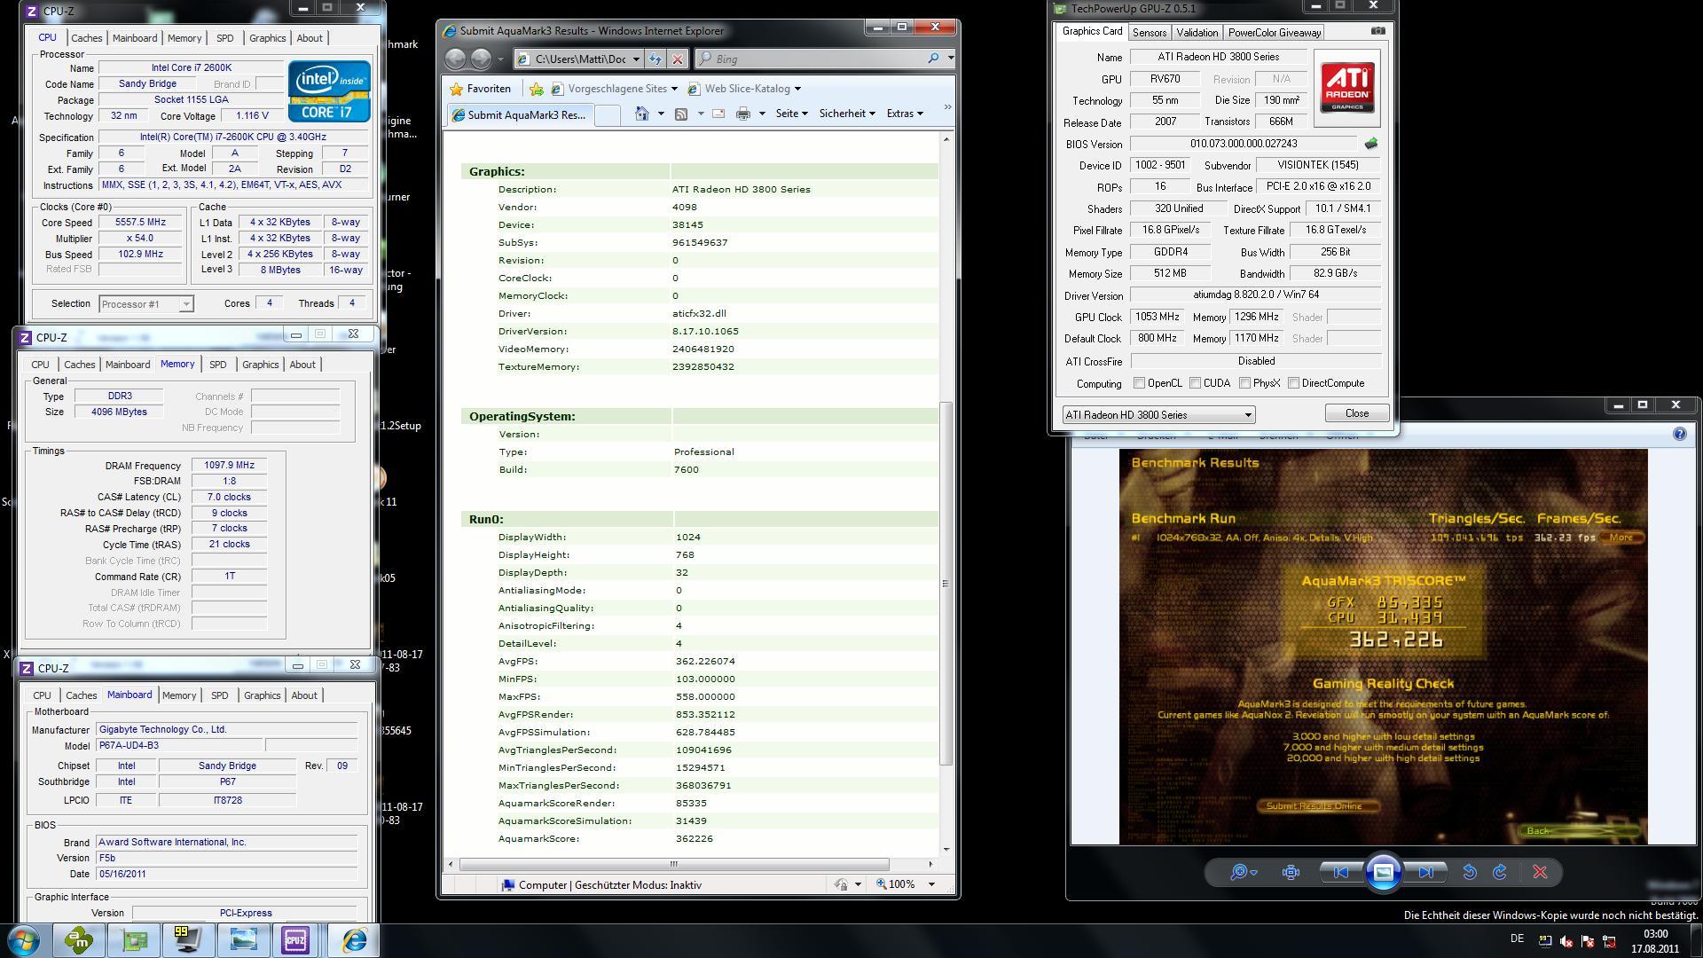Screen dimensions: 1703x958
Task: Click the Internet Explorer forward arrow
Action: (481, 59)
